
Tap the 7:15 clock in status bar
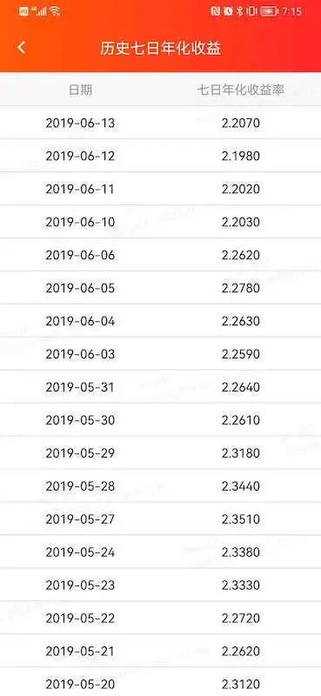[291, 11]
